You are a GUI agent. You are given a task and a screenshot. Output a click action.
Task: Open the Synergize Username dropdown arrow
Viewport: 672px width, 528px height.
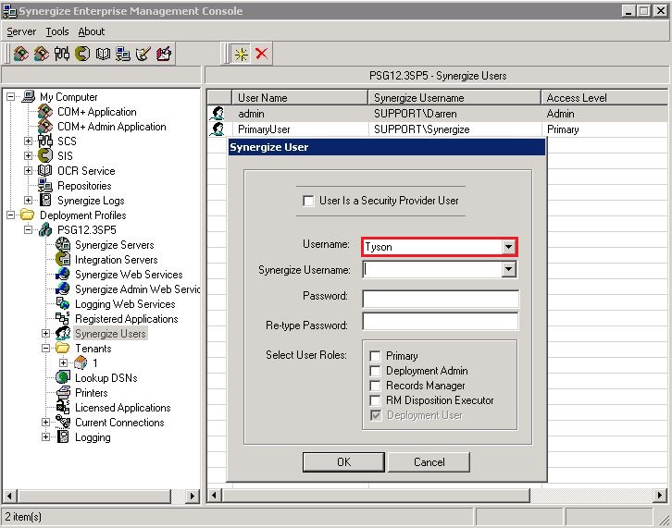(x=508, y=269)
